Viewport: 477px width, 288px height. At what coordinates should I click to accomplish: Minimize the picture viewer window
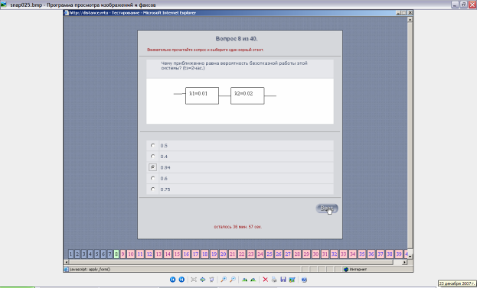[455, 5]
